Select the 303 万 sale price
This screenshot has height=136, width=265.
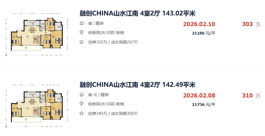click(251, 24)
